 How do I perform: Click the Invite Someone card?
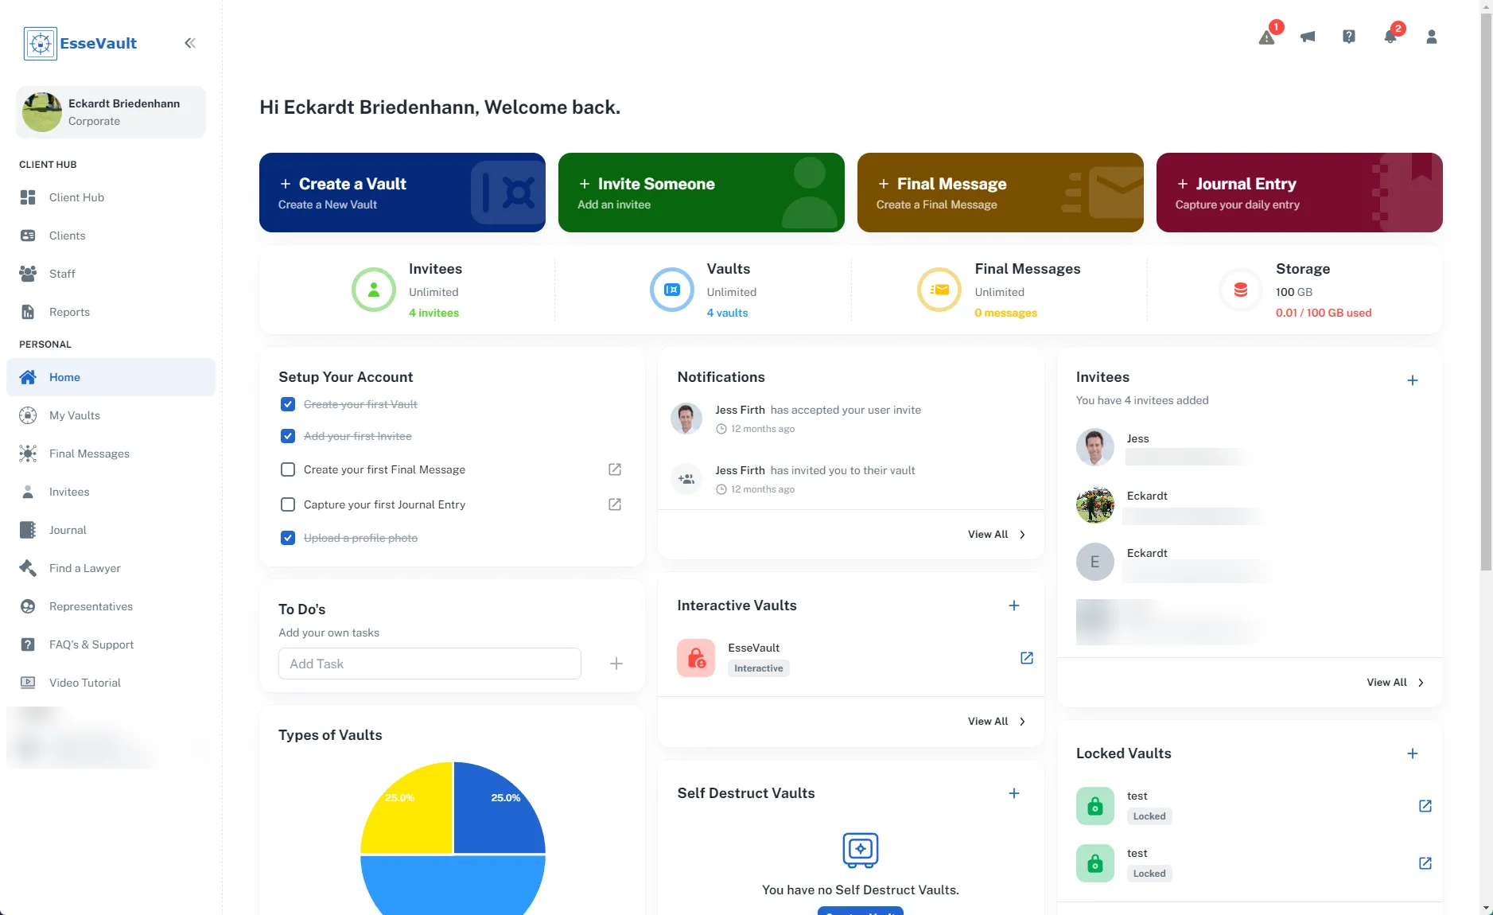coord(702,193)
